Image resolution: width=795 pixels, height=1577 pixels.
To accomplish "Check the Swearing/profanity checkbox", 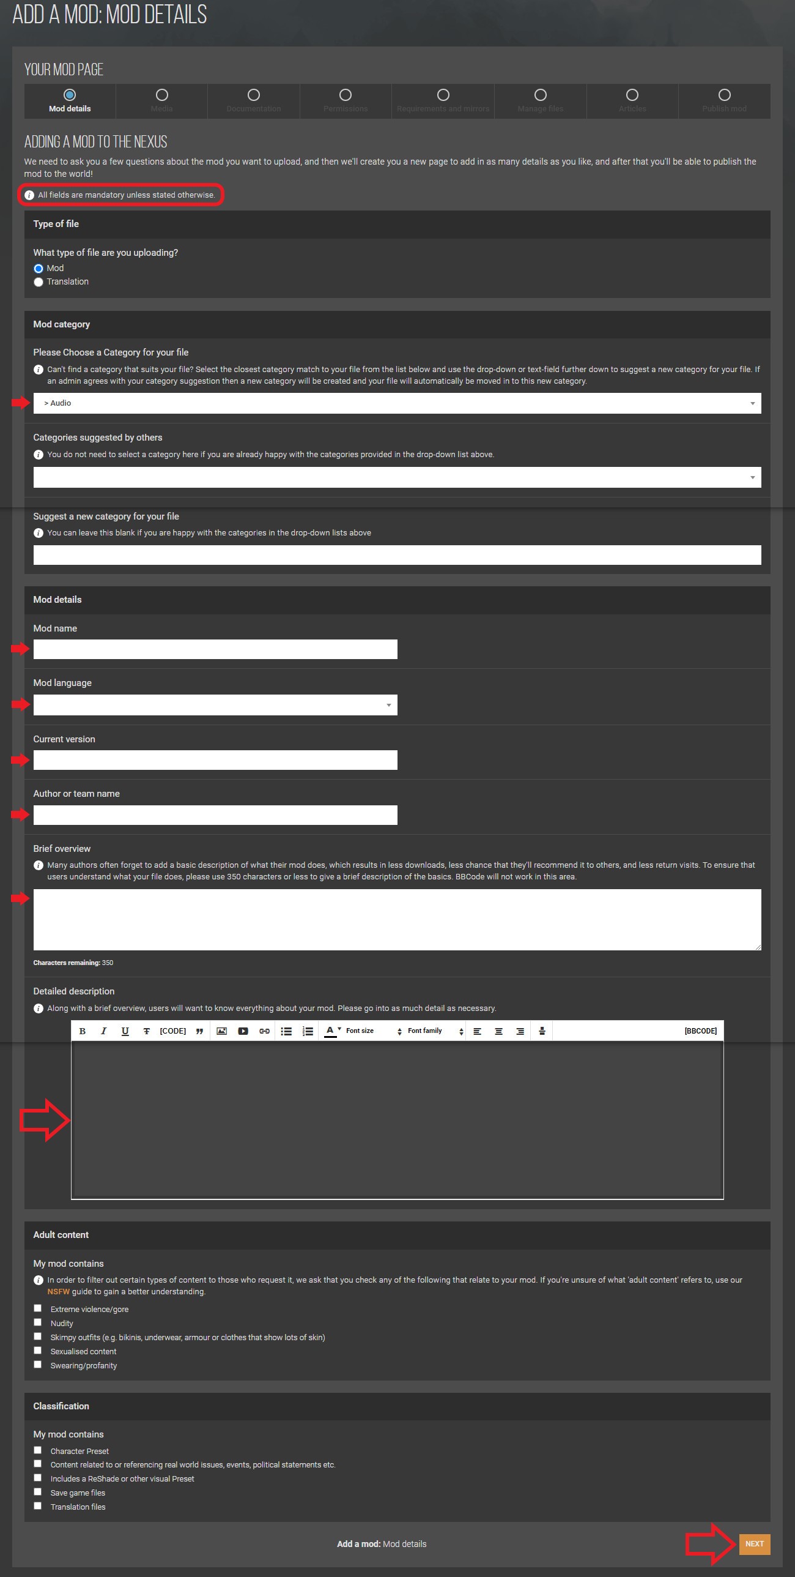I will click(38, 1365).
